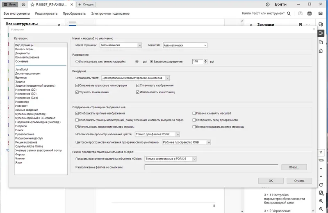Go to the Home icon tab
The height and width of the screenshot is (213, 328).
23,4
